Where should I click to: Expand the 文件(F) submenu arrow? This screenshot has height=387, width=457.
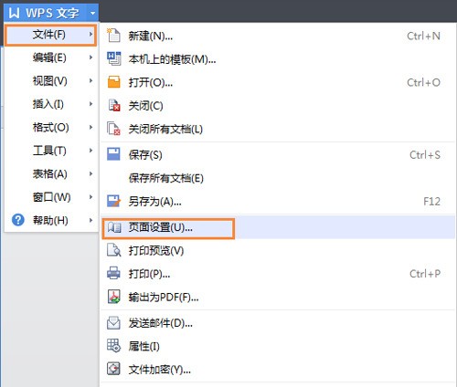click(90, 34)
